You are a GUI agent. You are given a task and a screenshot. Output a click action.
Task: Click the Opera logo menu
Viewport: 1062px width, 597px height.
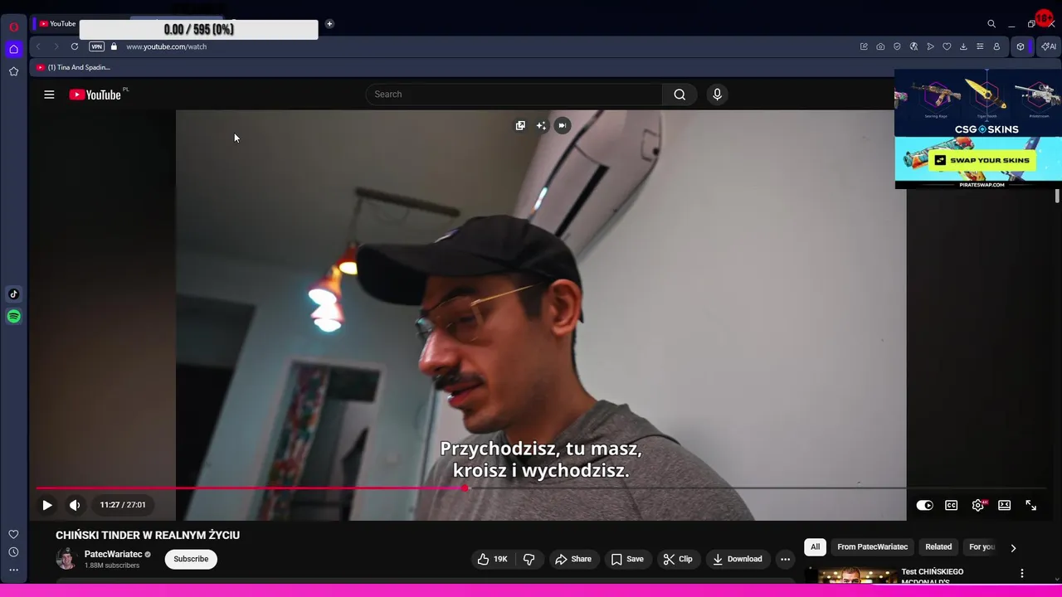coord(14,27)
